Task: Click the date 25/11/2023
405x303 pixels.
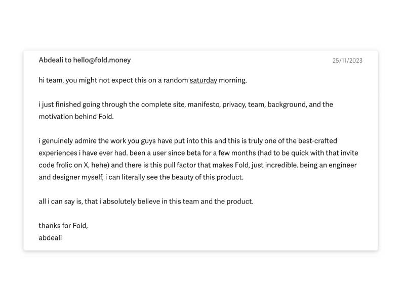Action: (347, 61)
